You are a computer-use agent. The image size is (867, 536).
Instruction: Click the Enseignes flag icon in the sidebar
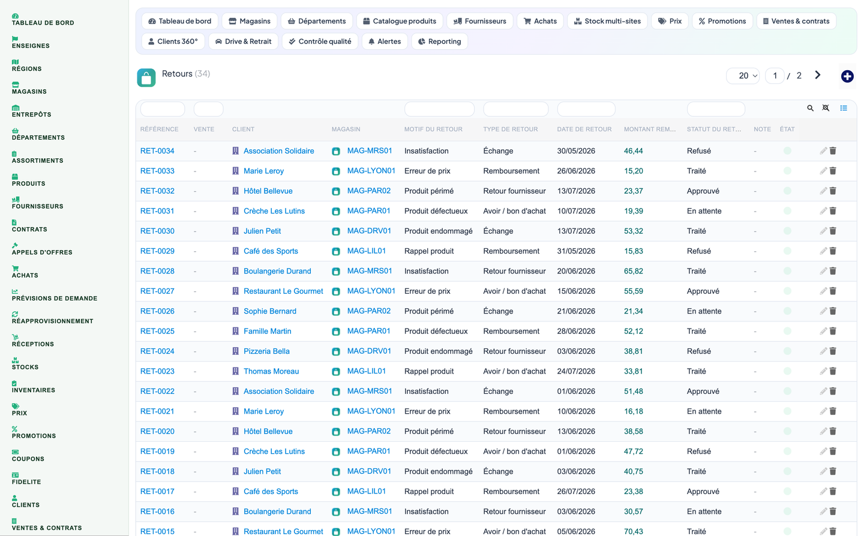pyautogui.click(x=15, y=38)
